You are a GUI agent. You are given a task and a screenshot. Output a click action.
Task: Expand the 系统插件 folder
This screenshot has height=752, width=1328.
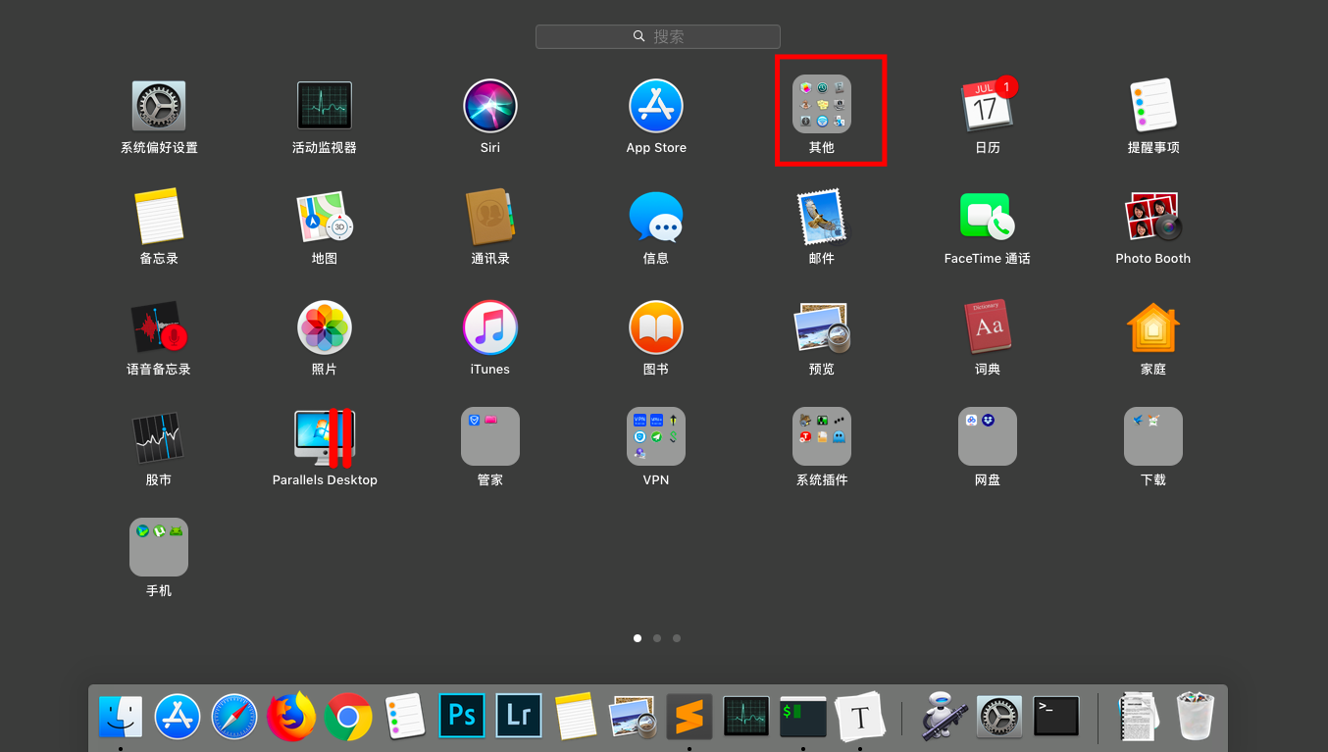[x=821, y=437]
